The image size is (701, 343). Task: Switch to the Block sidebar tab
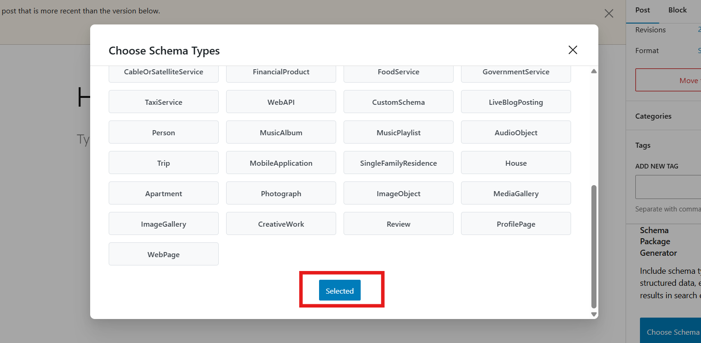click(x=677, y=10)
